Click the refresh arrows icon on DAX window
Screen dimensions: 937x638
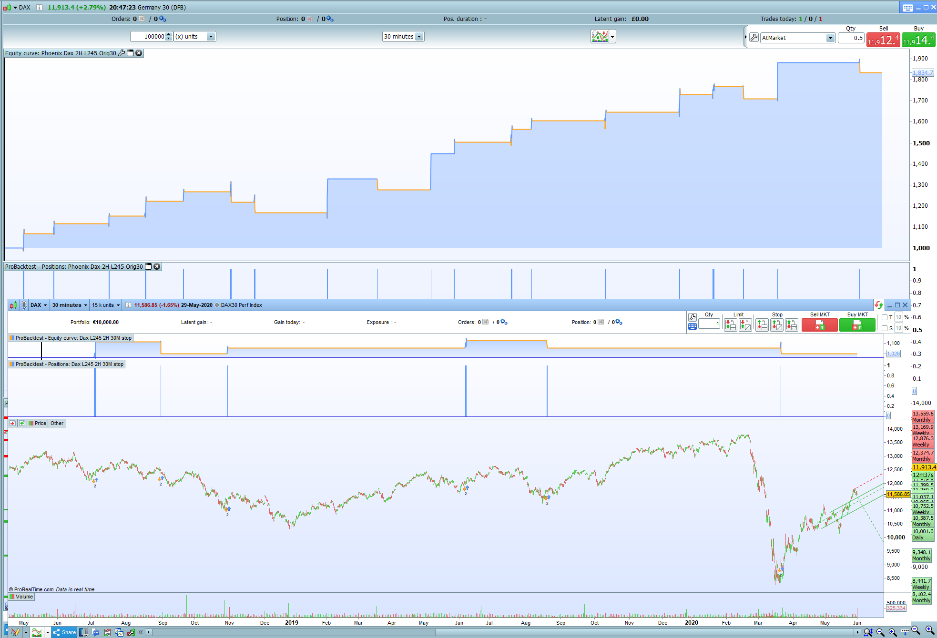point(879,305)
